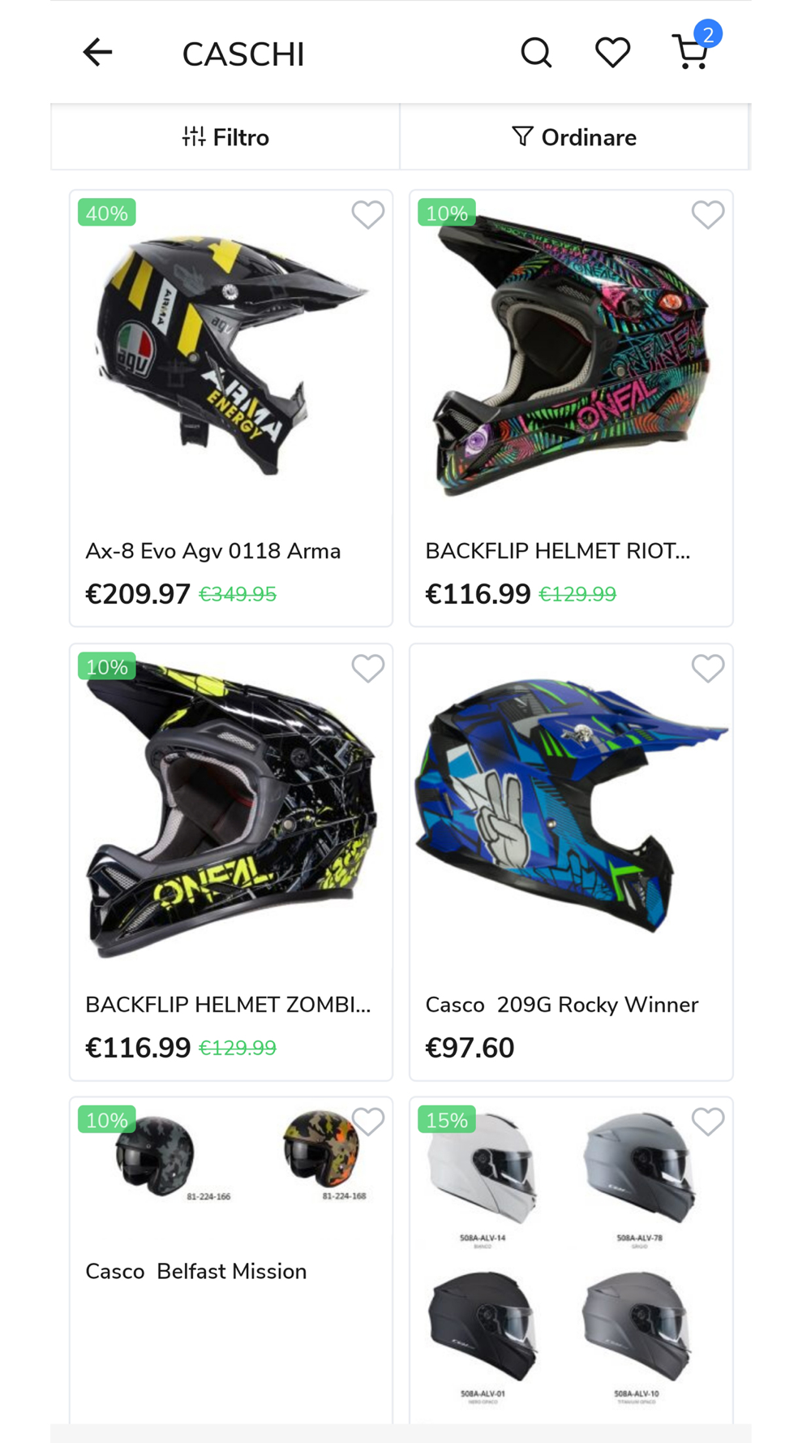This screenshot has height=1443, width=811.
Task: View the blue Rocky Winner helmet image
Action: (571, 808)
